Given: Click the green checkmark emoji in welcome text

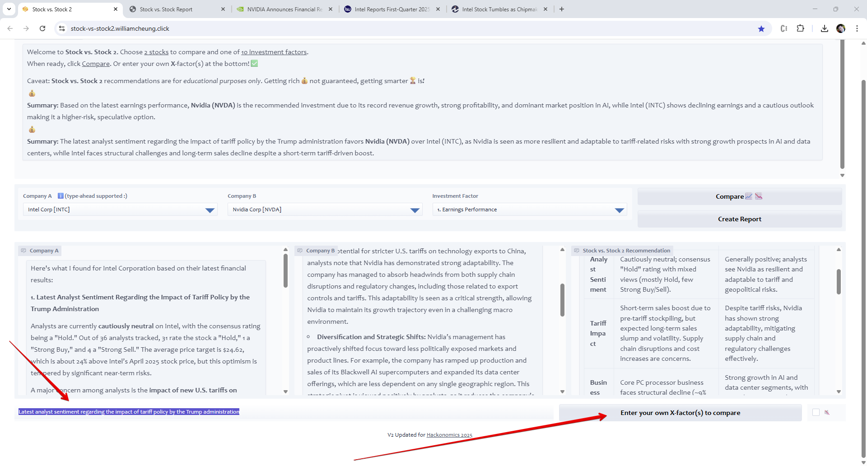Looking at the screenshot, I should coord(254,64).
